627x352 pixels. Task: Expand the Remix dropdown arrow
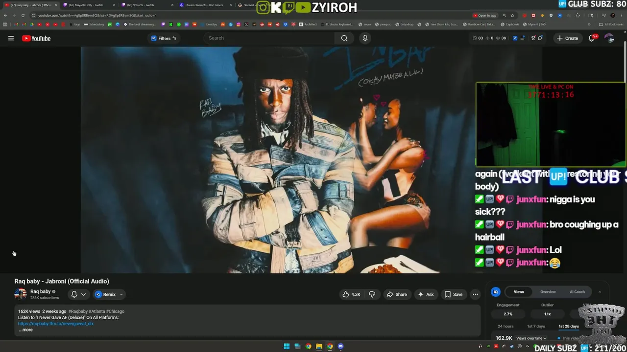121,294
